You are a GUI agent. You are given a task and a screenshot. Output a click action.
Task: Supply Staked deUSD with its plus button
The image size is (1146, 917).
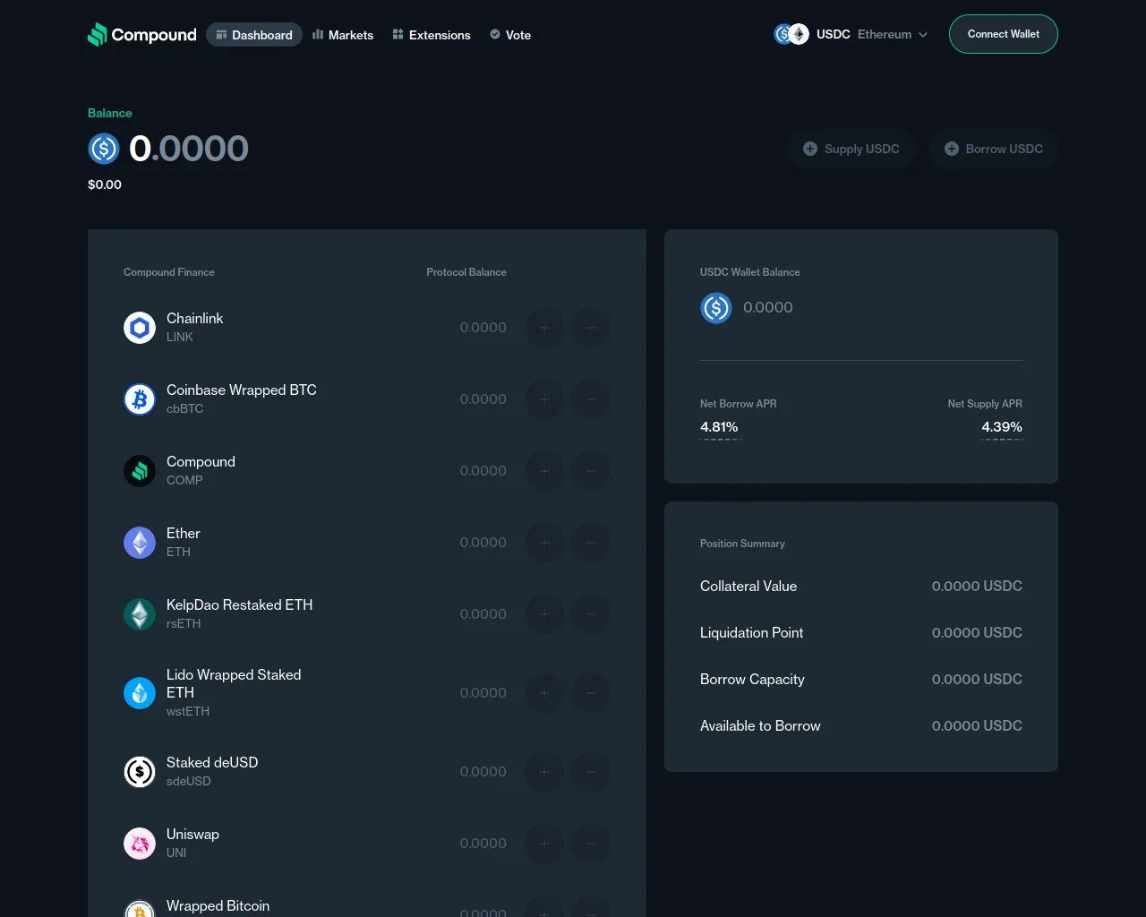(544, 772)
